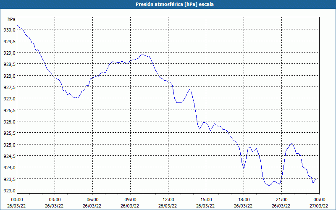Image resolution: width=336 pixels, height=210 pixels.
Task: Click the 926,5 y-axis value
Action: click(x=9, y=110)
